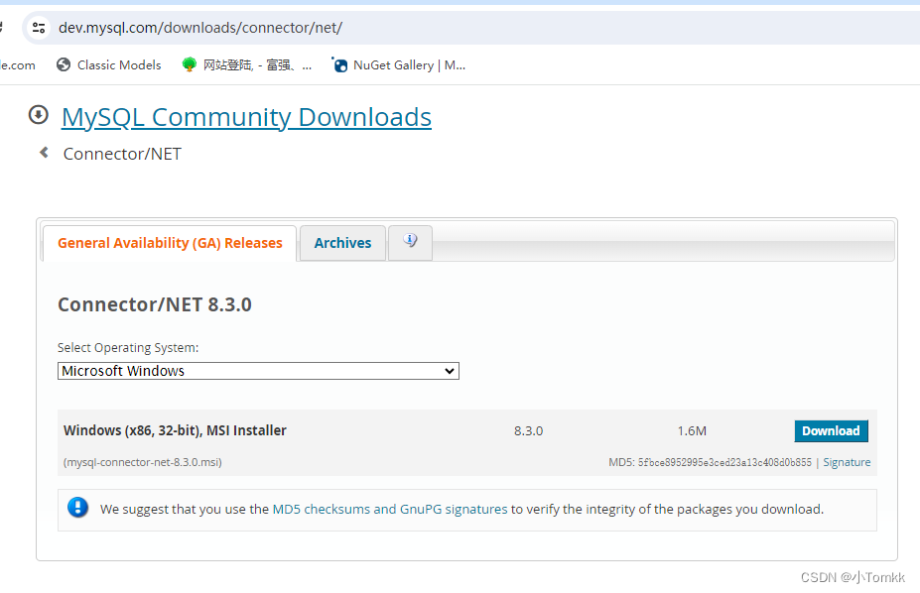920x593 pixels.
Task: Click the MD5 hash value text
Action: tap(724, 462)
